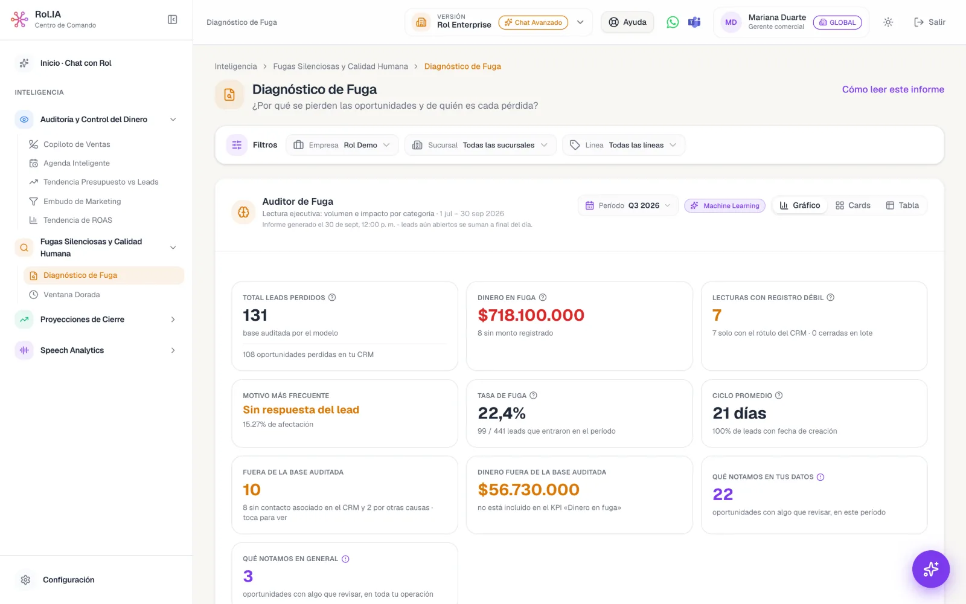This screenshot has width=966, height=604.
Task: Open Sucursal Todas las sucursales dropdown
Action: click(x=481, y=145)
